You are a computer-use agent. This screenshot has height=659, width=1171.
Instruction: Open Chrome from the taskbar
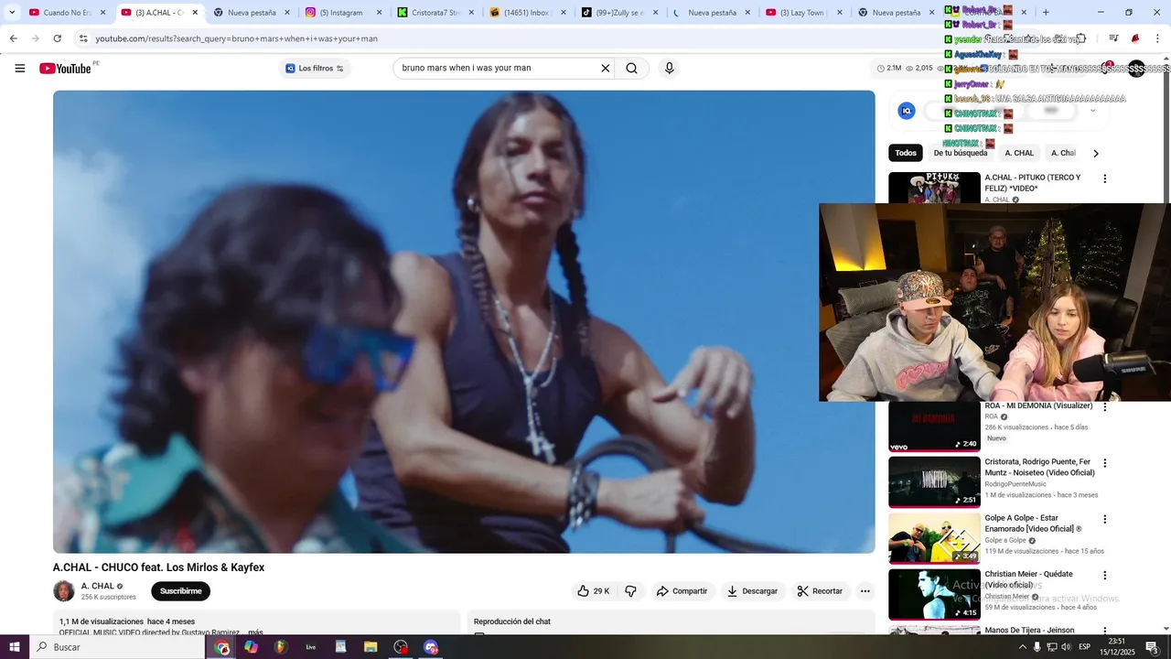click(x=222, y=647)
